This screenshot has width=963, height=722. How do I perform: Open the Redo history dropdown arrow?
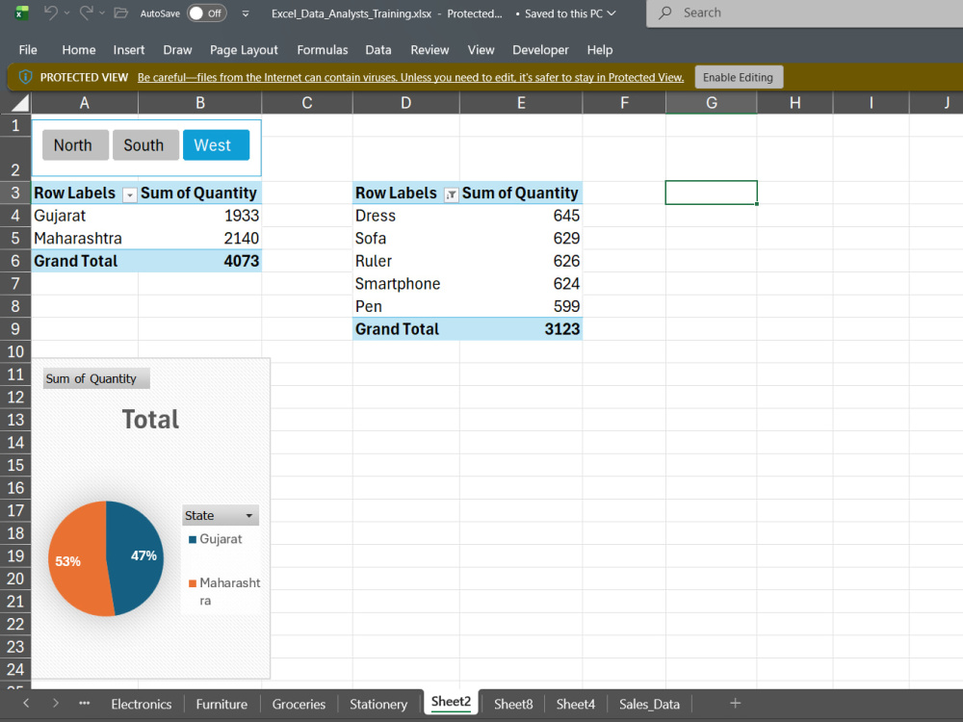pos(102,13)
